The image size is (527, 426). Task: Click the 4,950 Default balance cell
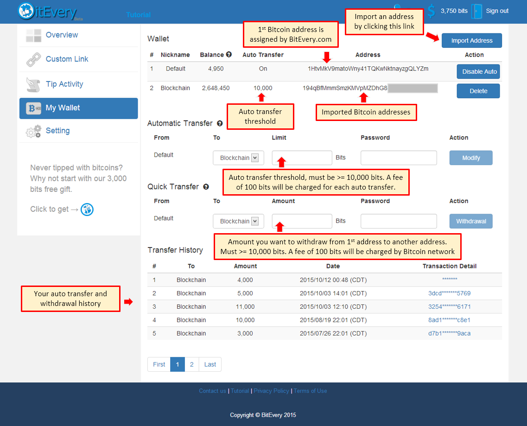pos(216,69)
